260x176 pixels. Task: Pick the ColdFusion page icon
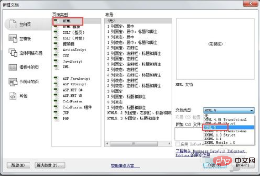pyautogui.click(x=56, y=102)
